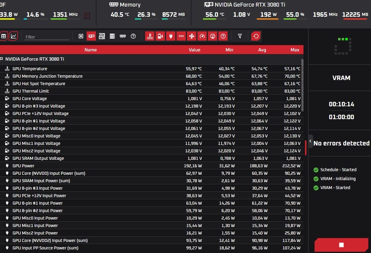
Task: Select GPU Input PP Source Power (sum) row
Action: coord(151,248)
